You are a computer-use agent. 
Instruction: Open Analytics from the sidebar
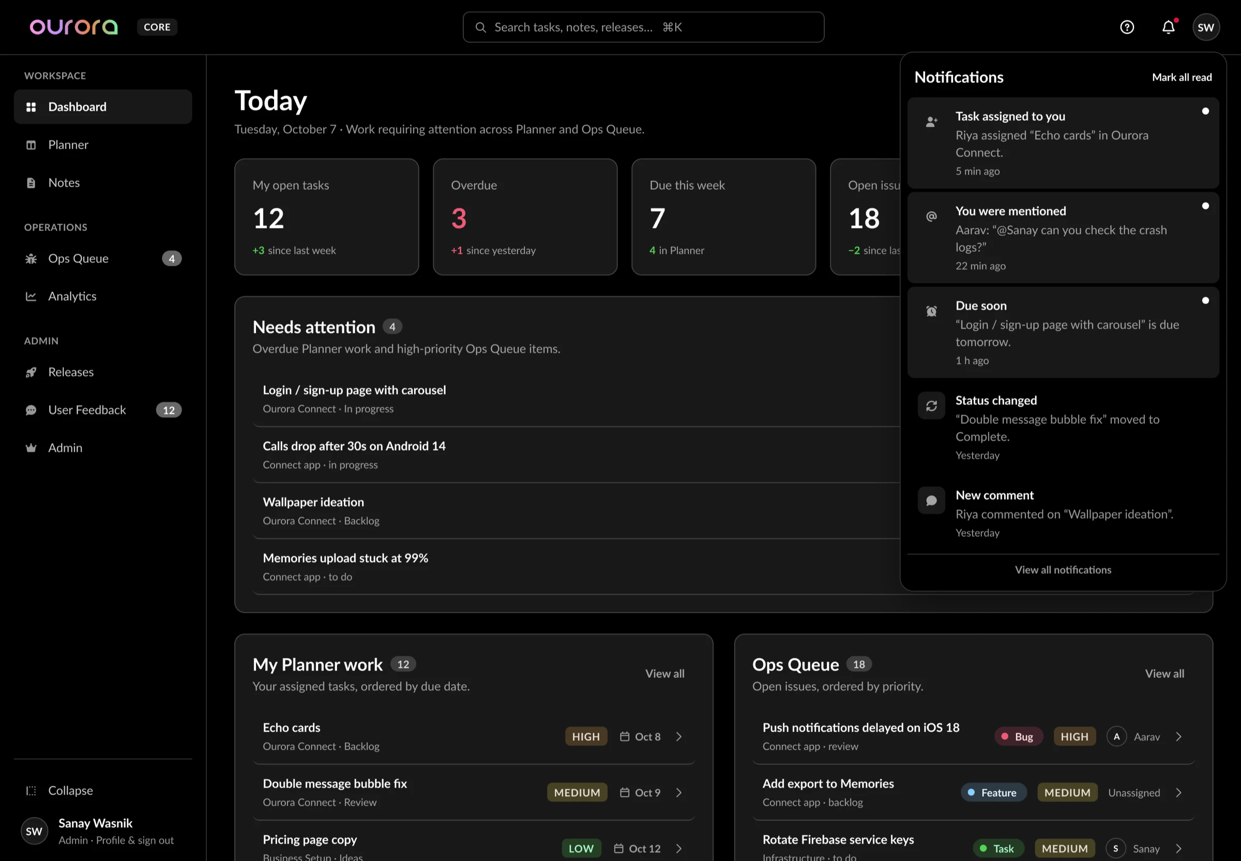(x=102, y=296)
